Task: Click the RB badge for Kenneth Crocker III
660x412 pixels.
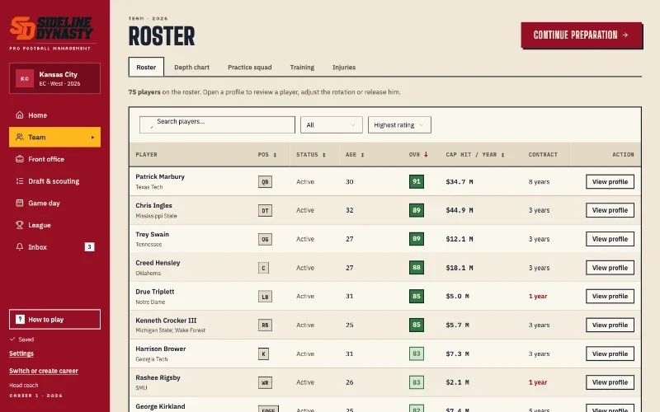Action: [265, 325]
